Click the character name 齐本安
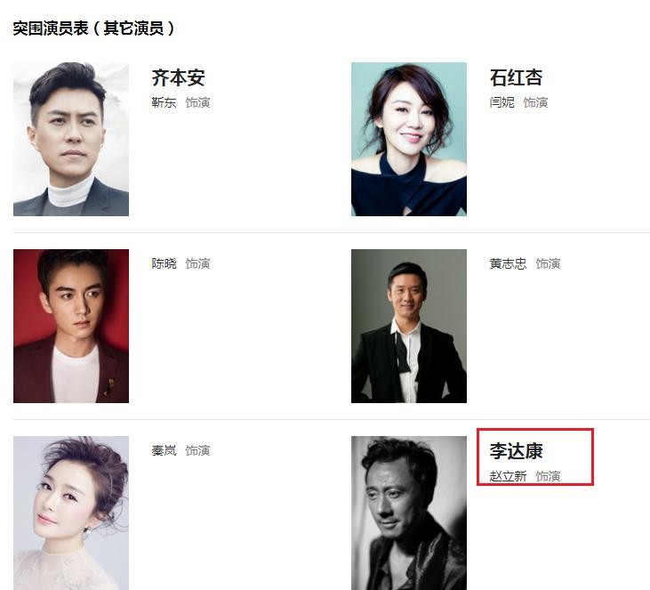The image size is (650, 590). tap(178, 77)
